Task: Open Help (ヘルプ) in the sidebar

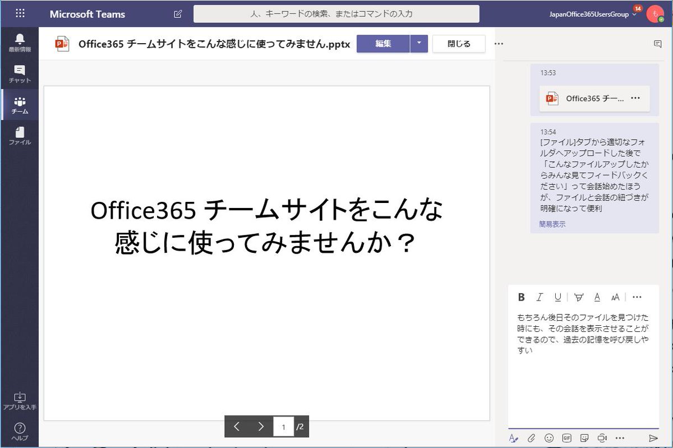Action: click(x=20, y=431)
